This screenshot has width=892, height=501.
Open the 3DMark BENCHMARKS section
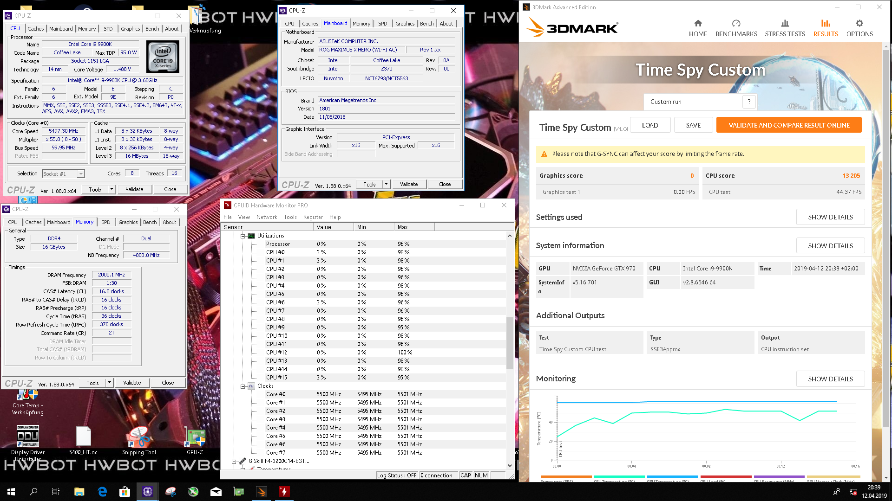[736, 28]
